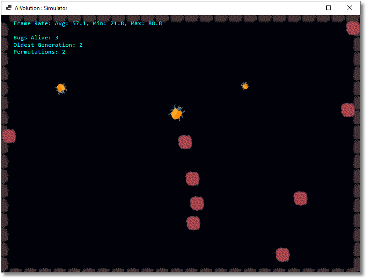Screen dimensions: 367x279
Task: Select the orange bug on the left side
Action: [x=61, y=88]
